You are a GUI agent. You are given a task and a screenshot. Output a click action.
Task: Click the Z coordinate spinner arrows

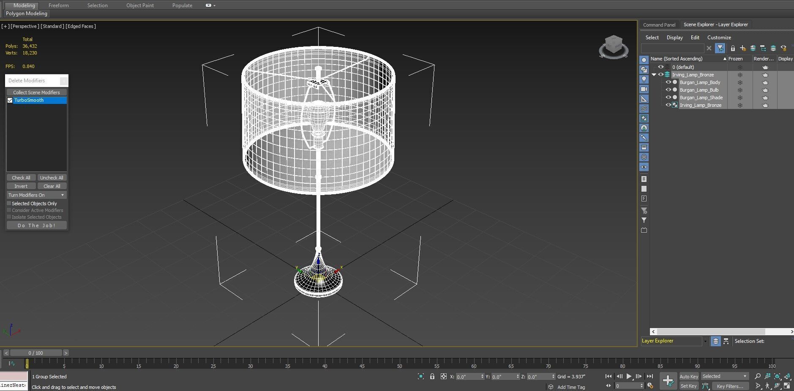tap(553, 377)
